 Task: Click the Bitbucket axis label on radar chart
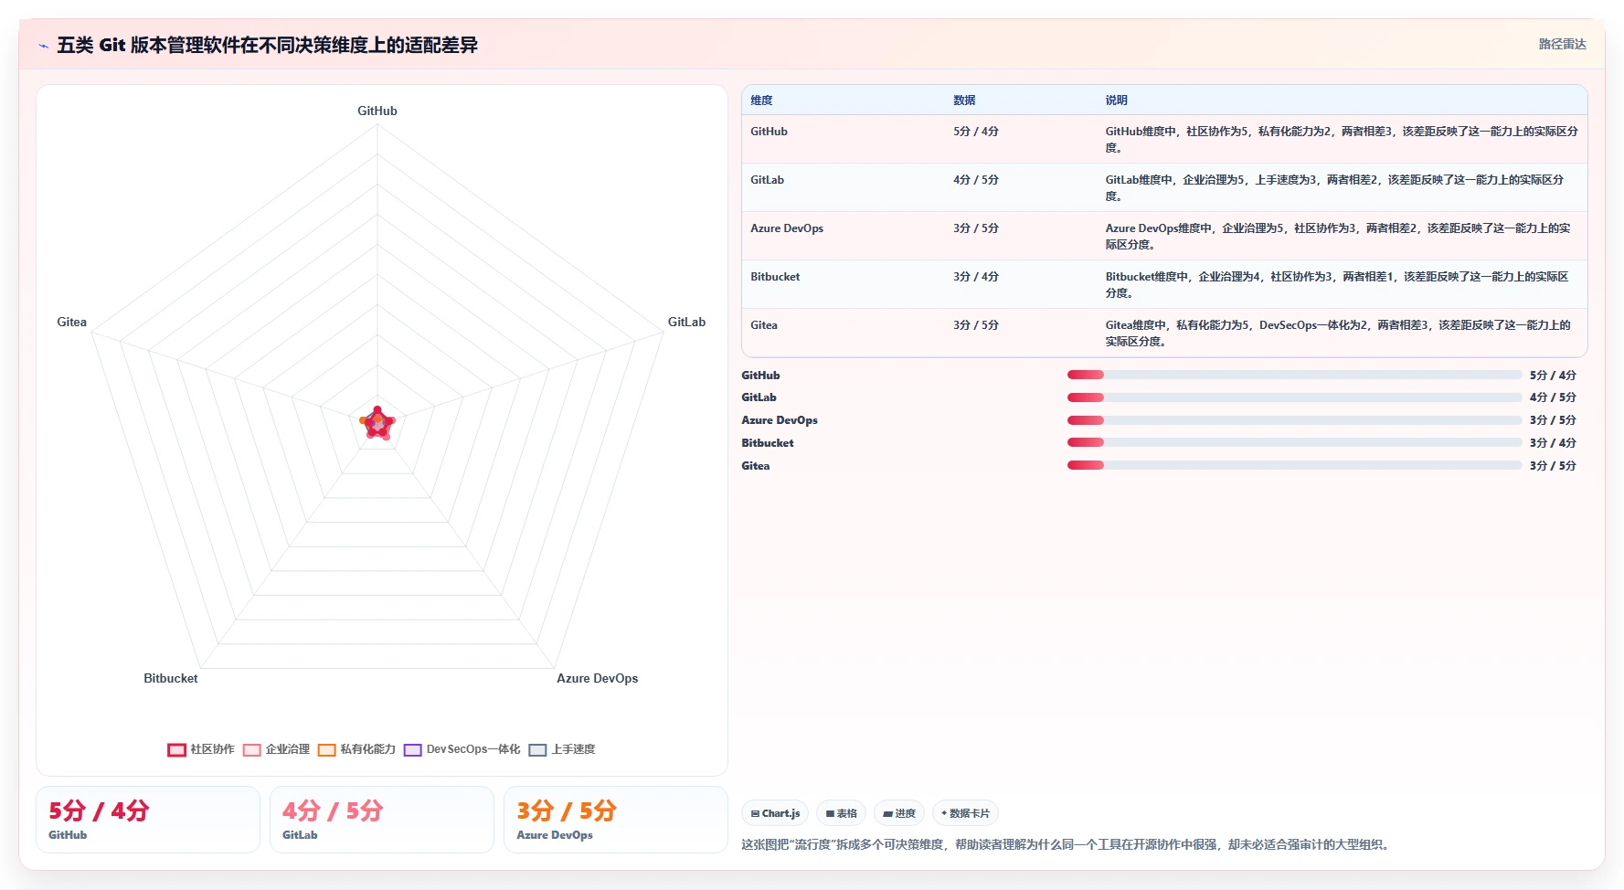click(171, 678)
